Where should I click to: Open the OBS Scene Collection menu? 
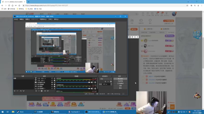(43, 19)
